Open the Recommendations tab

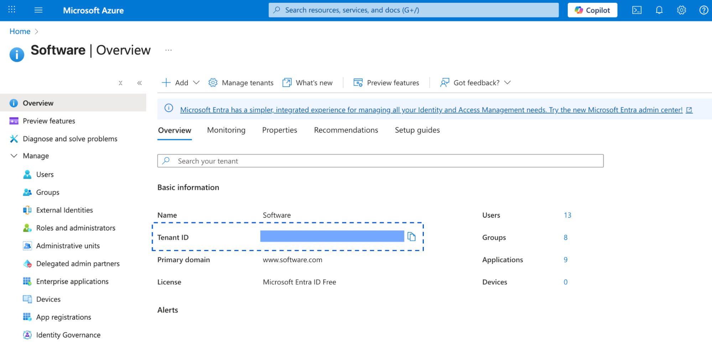tap(346, 130)
